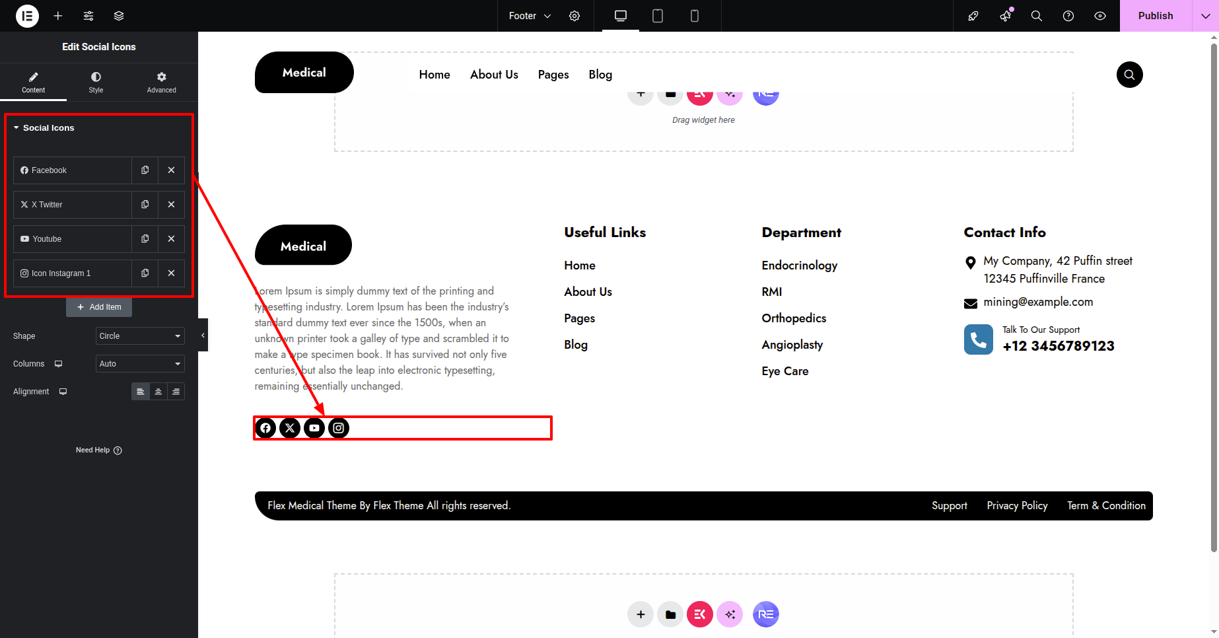Click the rocket icon in top bar
Viewport: 1219px width, 638px height.
[973, 16]
